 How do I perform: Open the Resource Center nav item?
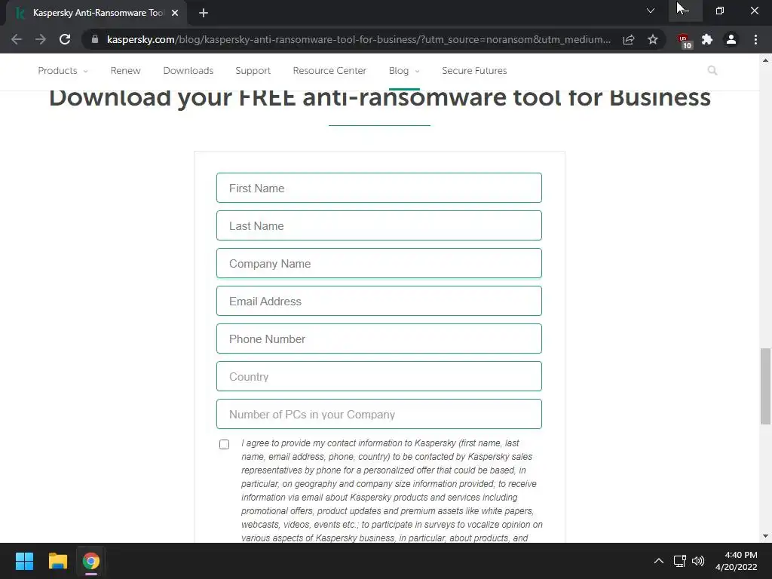(x=329, y=70)
